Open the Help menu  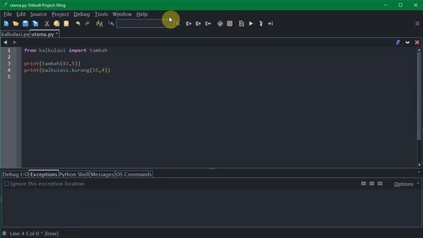142,14
